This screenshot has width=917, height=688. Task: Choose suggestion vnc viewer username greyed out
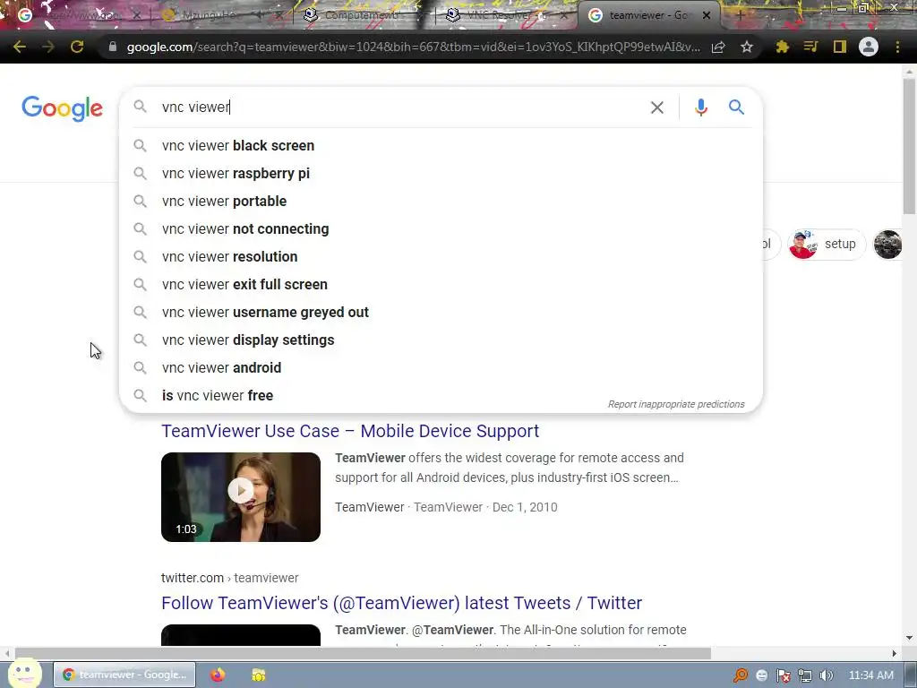tap(441, 313)
